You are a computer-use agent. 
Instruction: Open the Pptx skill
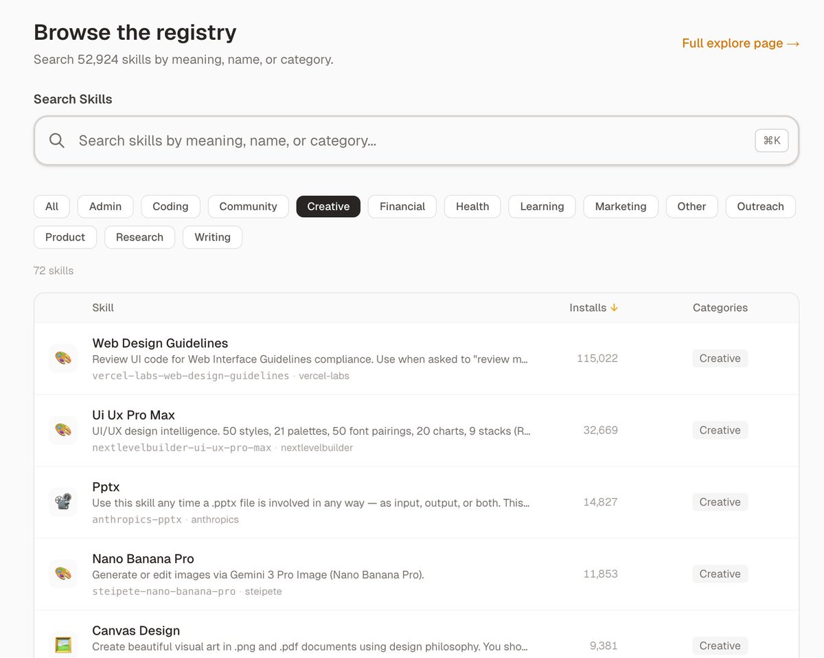pyautogui.click(x=106, y=487)
